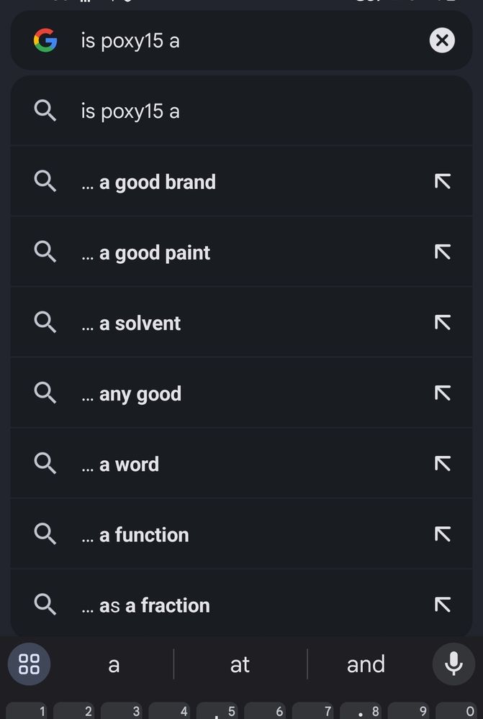
Task: Tap the arrow icon beside 'a solvent'
Action: pos(443,323)
